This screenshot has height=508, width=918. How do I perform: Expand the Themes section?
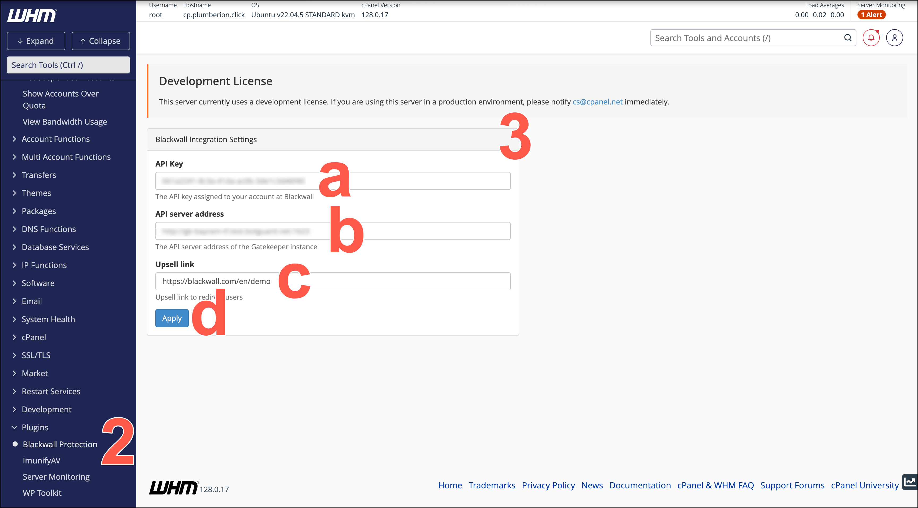click(x=36, y=193)
